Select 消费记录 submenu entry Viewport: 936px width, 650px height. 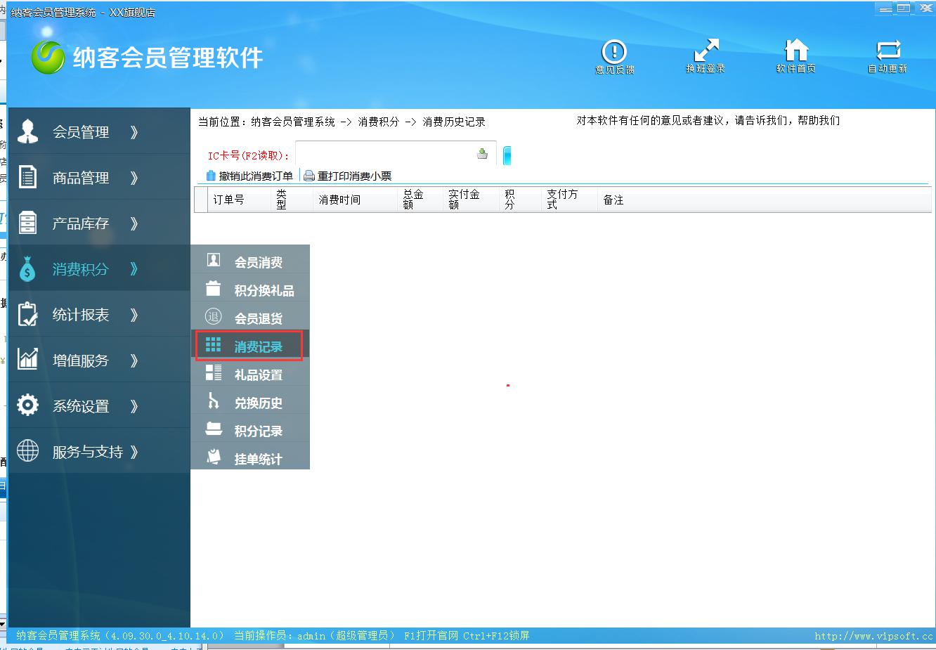click(x=258, y=346)
